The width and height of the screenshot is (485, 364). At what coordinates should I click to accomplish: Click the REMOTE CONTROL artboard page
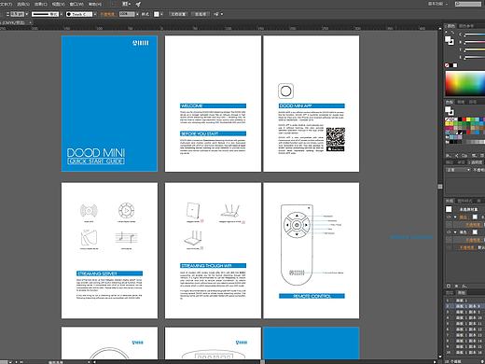[x=312, y=250]
